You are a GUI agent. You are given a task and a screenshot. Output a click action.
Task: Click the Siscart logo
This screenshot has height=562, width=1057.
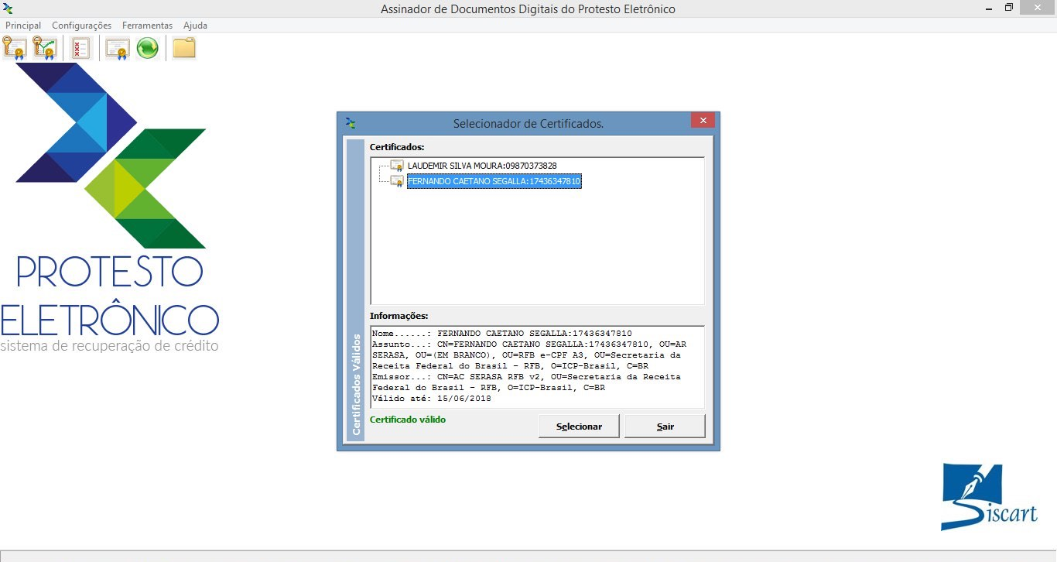(989, 497)
